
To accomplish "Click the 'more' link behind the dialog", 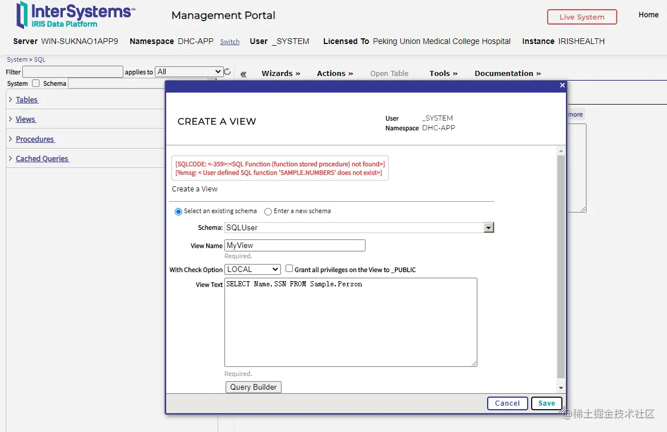I will [576, 114].
